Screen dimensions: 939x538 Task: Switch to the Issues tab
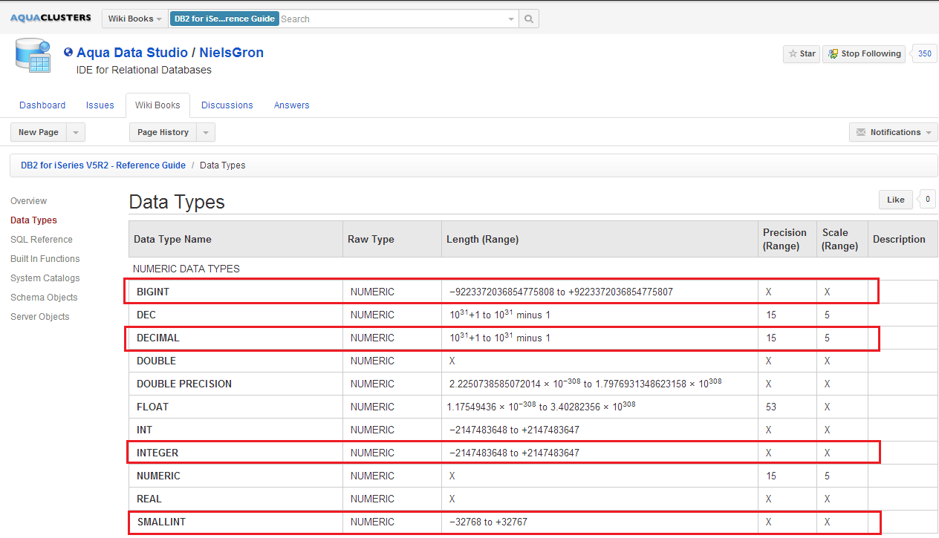[x=100, y=105]
